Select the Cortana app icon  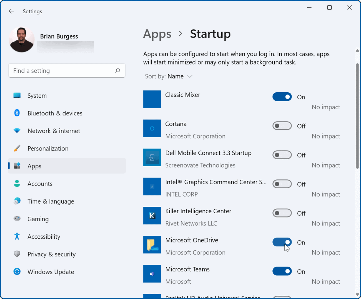click(x=152, y=128)
